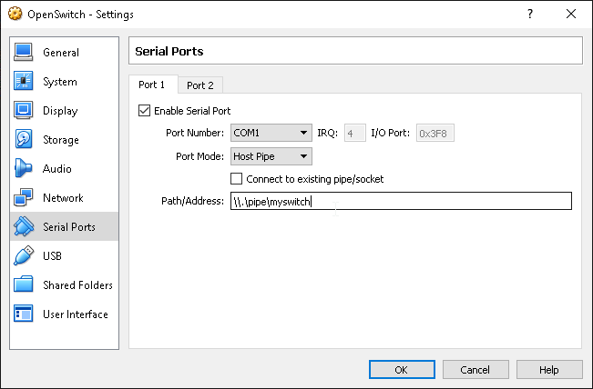Select the System chip icon

click(24, 81)
